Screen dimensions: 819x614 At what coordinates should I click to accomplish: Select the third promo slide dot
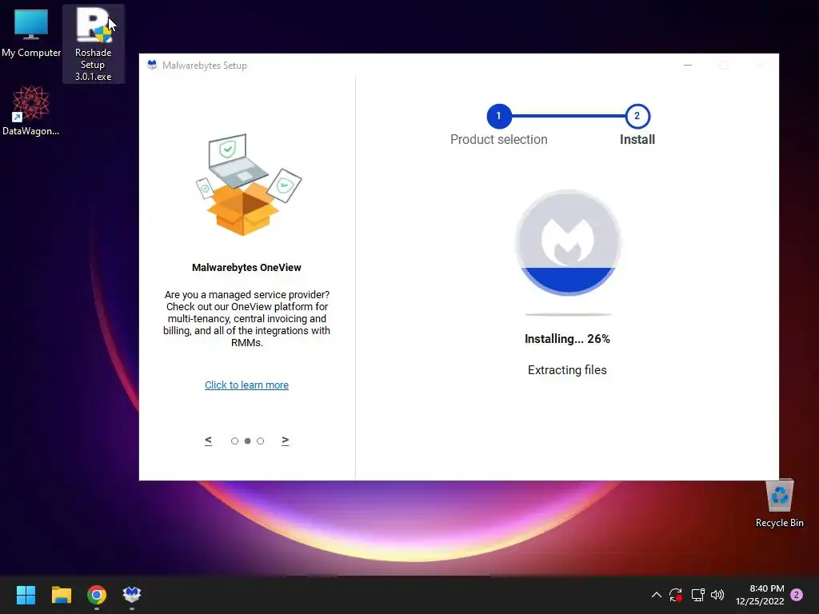click(260, 441)
